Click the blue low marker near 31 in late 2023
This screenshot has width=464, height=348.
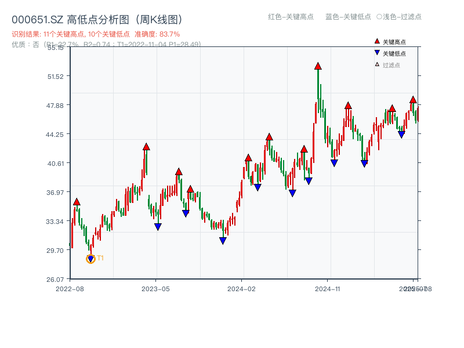pyautogui.click(x=223, y=241)
